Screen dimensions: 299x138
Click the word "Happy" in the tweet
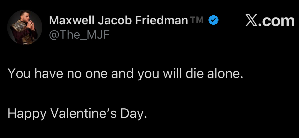(x=27, y=114)
